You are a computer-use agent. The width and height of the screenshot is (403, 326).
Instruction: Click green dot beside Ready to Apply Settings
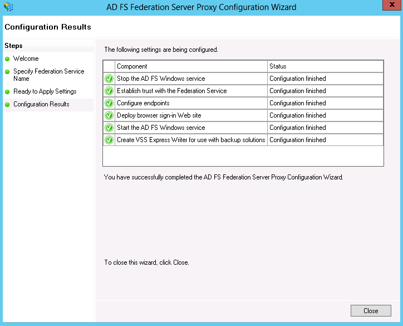click(x=7, y=92)
